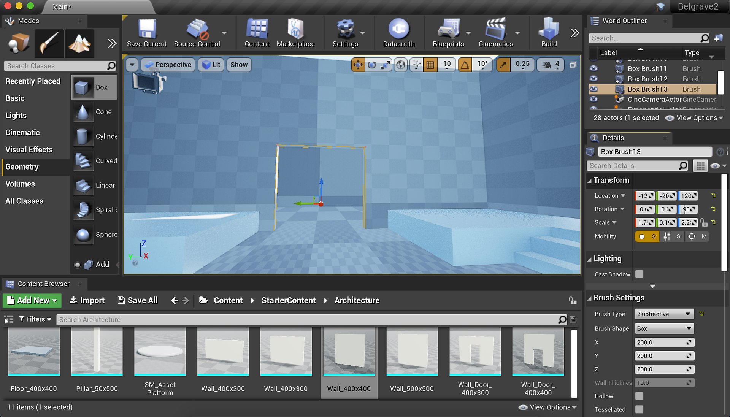Select the Cylinder geometry brush
This screenshot has width=730, height=417.
[x=94, y=136]
